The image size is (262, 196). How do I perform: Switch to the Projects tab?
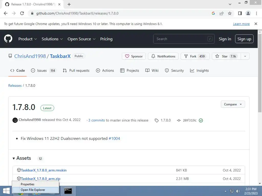[x=129, y=70]
